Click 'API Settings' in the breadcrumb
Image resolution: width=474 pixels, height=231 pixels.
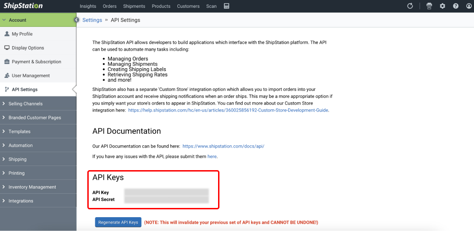click(x=126, y=20)
